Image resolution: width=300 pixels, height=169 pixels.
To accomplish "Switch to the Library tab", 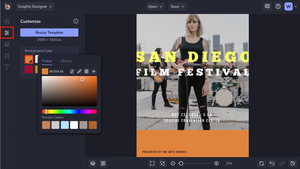I will pyautogui.click(x=66, y=61).
